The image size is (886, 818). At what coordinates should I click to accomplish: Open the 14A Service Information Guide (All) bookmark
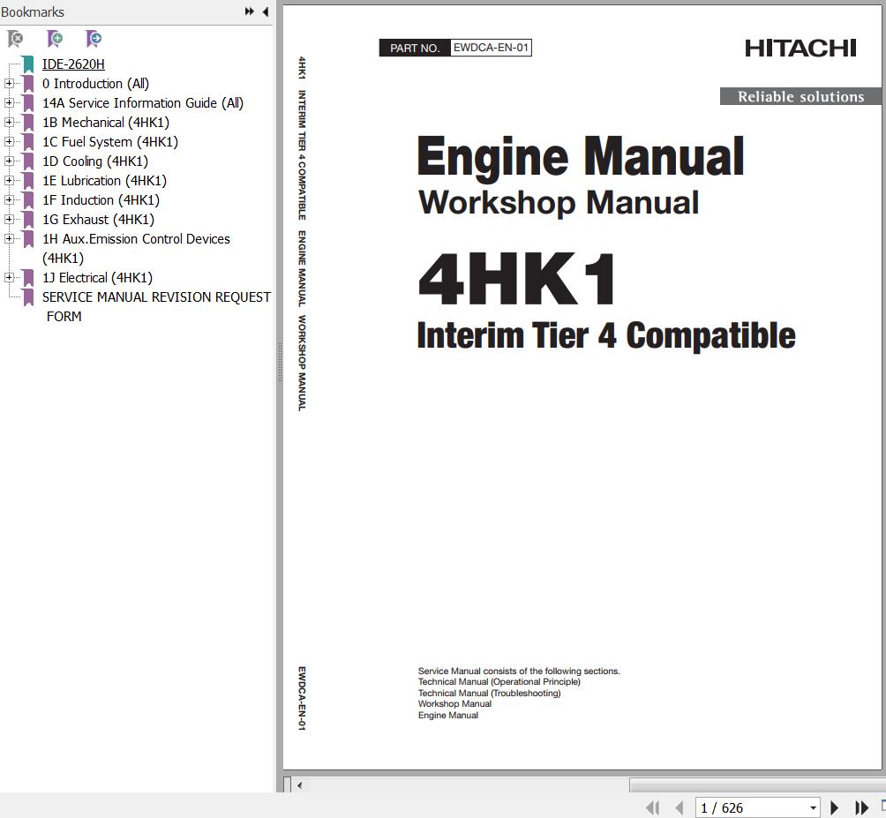(143, 103)
